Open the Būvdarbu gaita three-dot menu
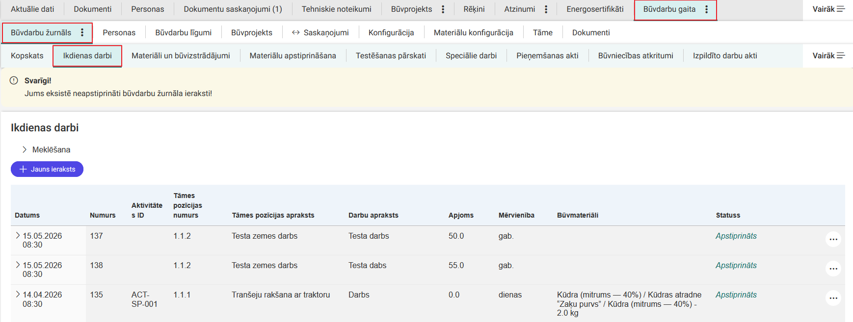Viewport: 853px width, 322px height. point(706,9)
